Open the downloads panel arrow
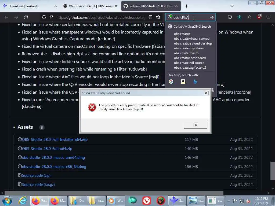The image size is (275, 206). coord(239,17)
